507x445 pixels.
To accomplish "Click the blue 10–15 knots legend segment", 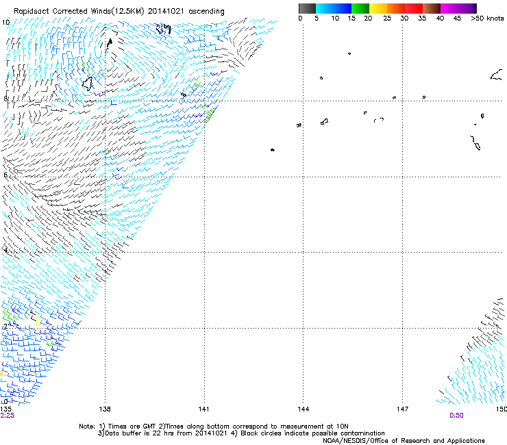I will (x=343, y=8).
